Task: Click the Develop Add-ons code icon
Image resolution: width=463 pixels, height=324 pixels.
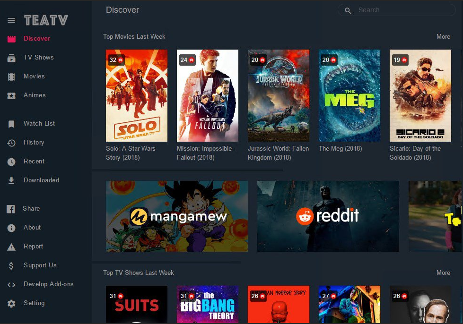Action: pyautogui.click(x=11, y=284)
